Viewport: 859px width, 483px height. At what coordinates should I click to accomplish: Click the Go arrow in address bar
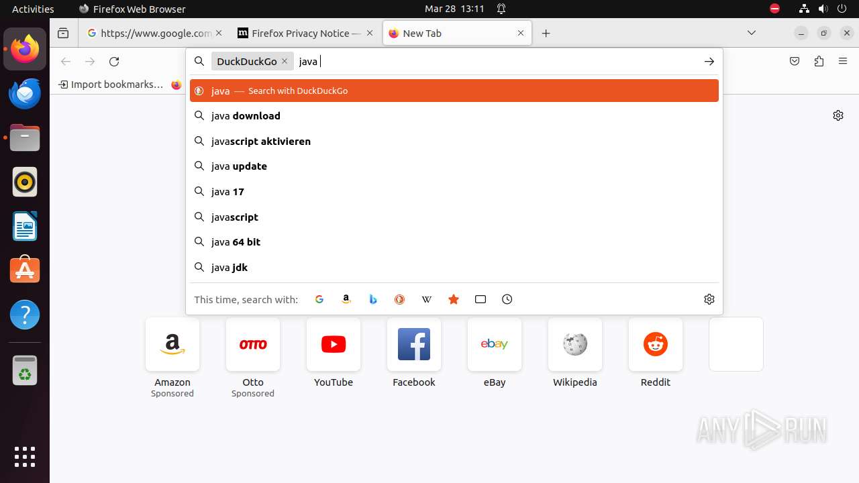pos(709,61)
